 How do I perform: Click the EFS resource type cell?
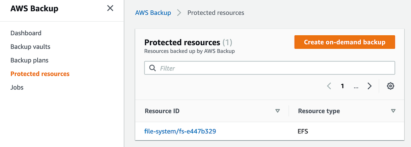pyautogui.click(x=303, y=131)
